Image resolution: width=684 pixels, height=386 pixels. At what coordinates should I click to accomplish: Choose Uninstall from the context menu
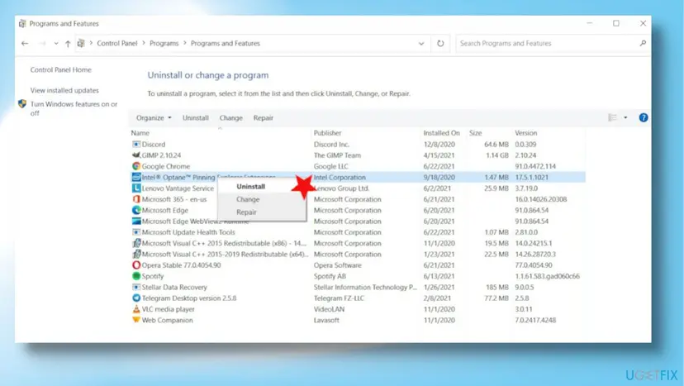coord(250,187)
